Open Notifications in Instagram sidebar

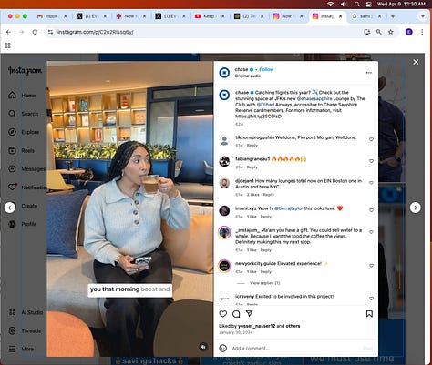[27, 188]
